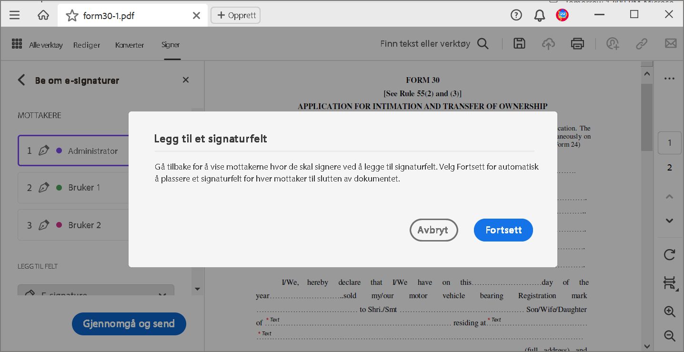The width and height of the screenshot is (684, 352).
Task: Send document by email using envelope icon
Action: pyautogui.click(x=670, y=43)
